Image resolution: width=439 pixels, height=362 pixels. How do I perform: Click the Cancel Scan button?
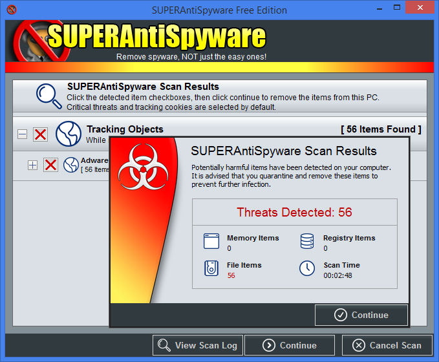(x=387, y=345)
